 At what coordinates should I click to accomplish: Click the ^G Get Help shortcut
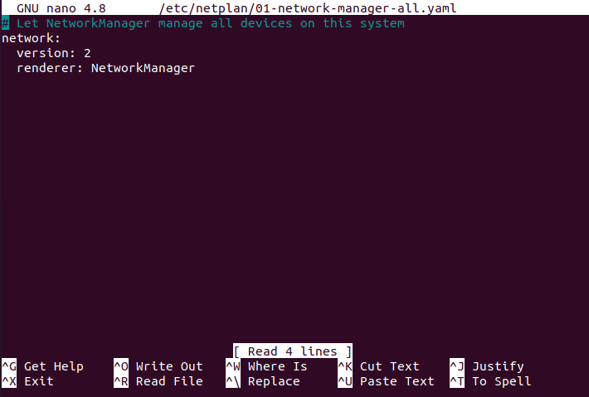pos(42,366)
